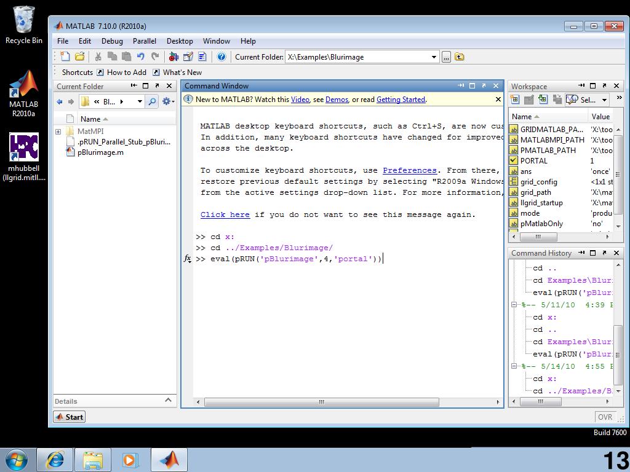
Task: Select pBlurimage.m in Current Folder list
Action: pos(100,152)
